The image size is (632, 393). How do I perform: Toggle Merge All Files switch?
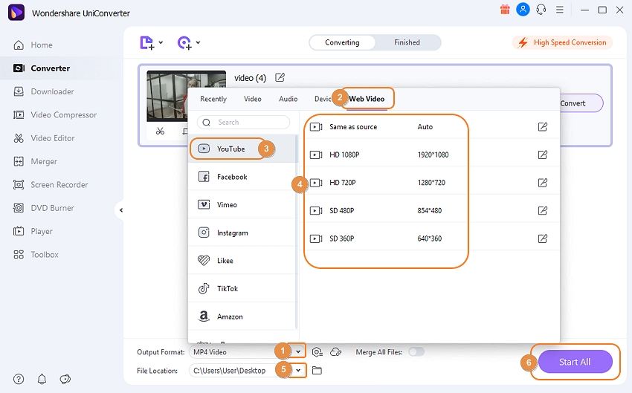click(x=416, y=352)
